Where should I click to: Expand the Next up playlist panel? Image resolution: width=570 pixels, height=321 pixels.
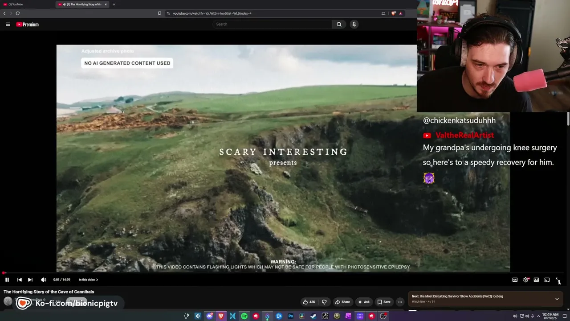click(x=557, y=299)
